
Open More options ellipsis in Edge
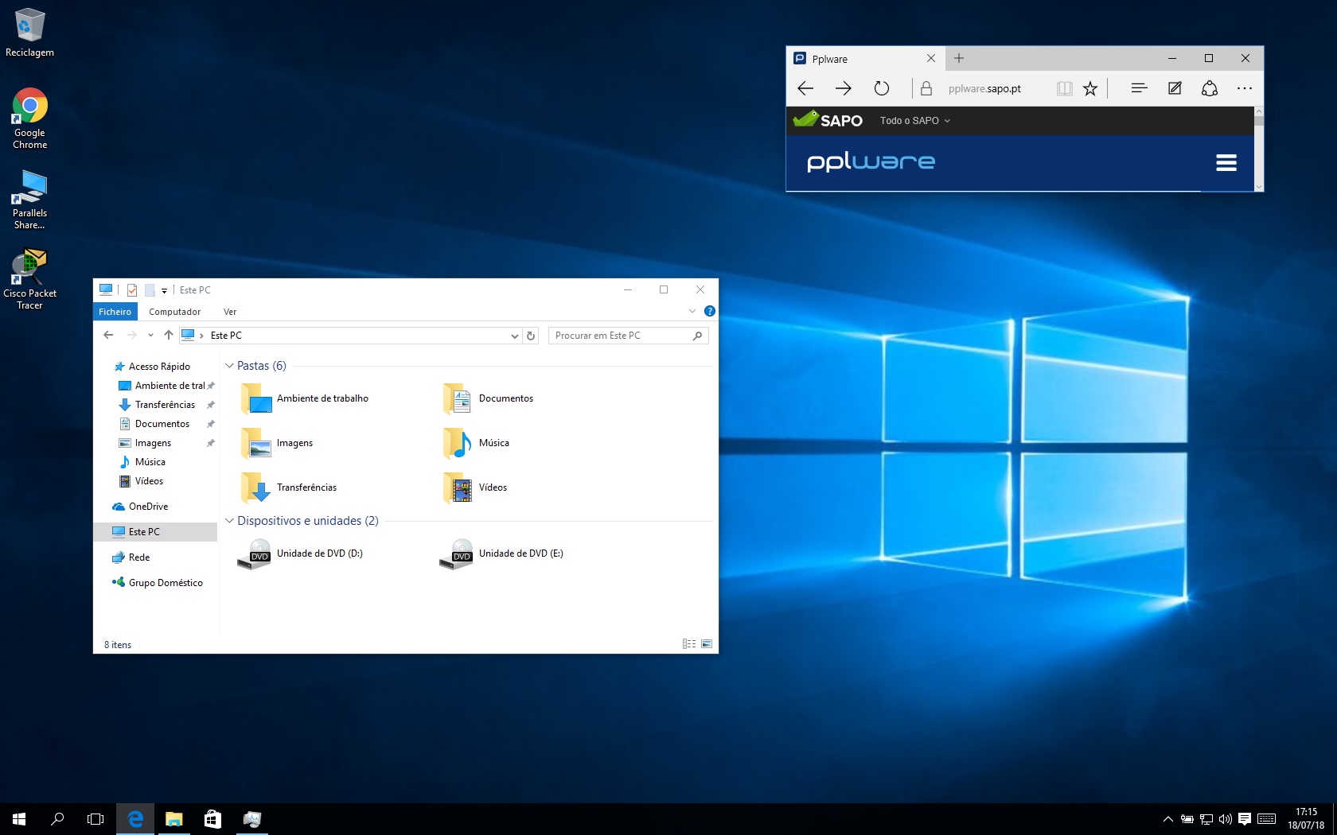[x=1244, y=88]
